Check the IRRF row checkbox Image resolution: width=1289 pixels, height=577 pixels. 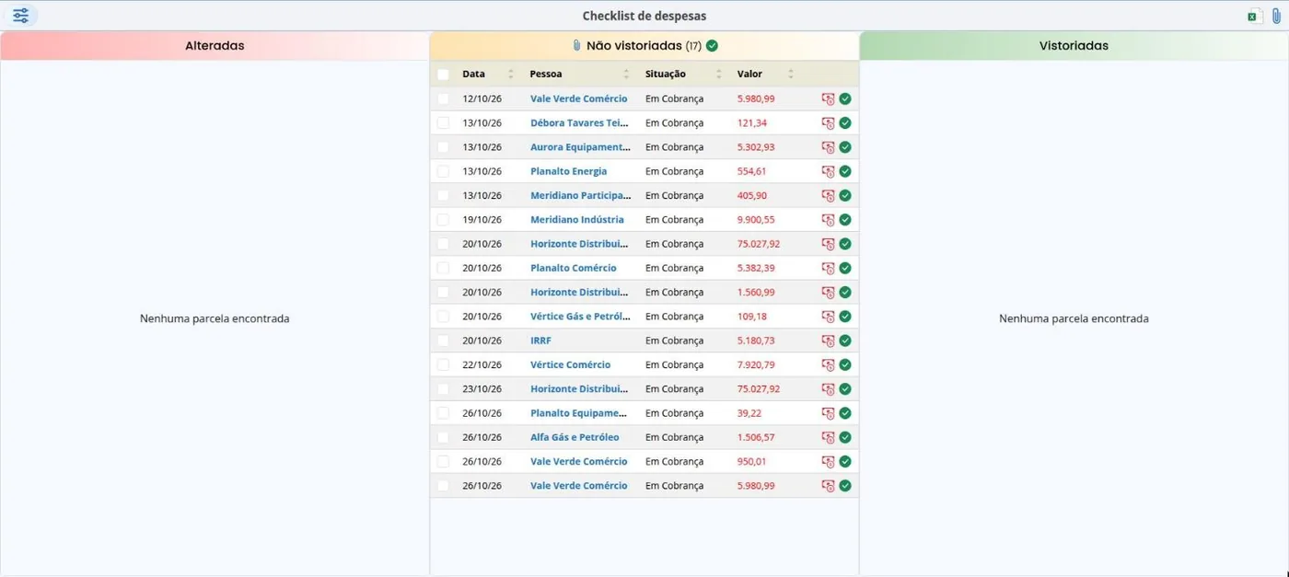[x=444, y=340]
